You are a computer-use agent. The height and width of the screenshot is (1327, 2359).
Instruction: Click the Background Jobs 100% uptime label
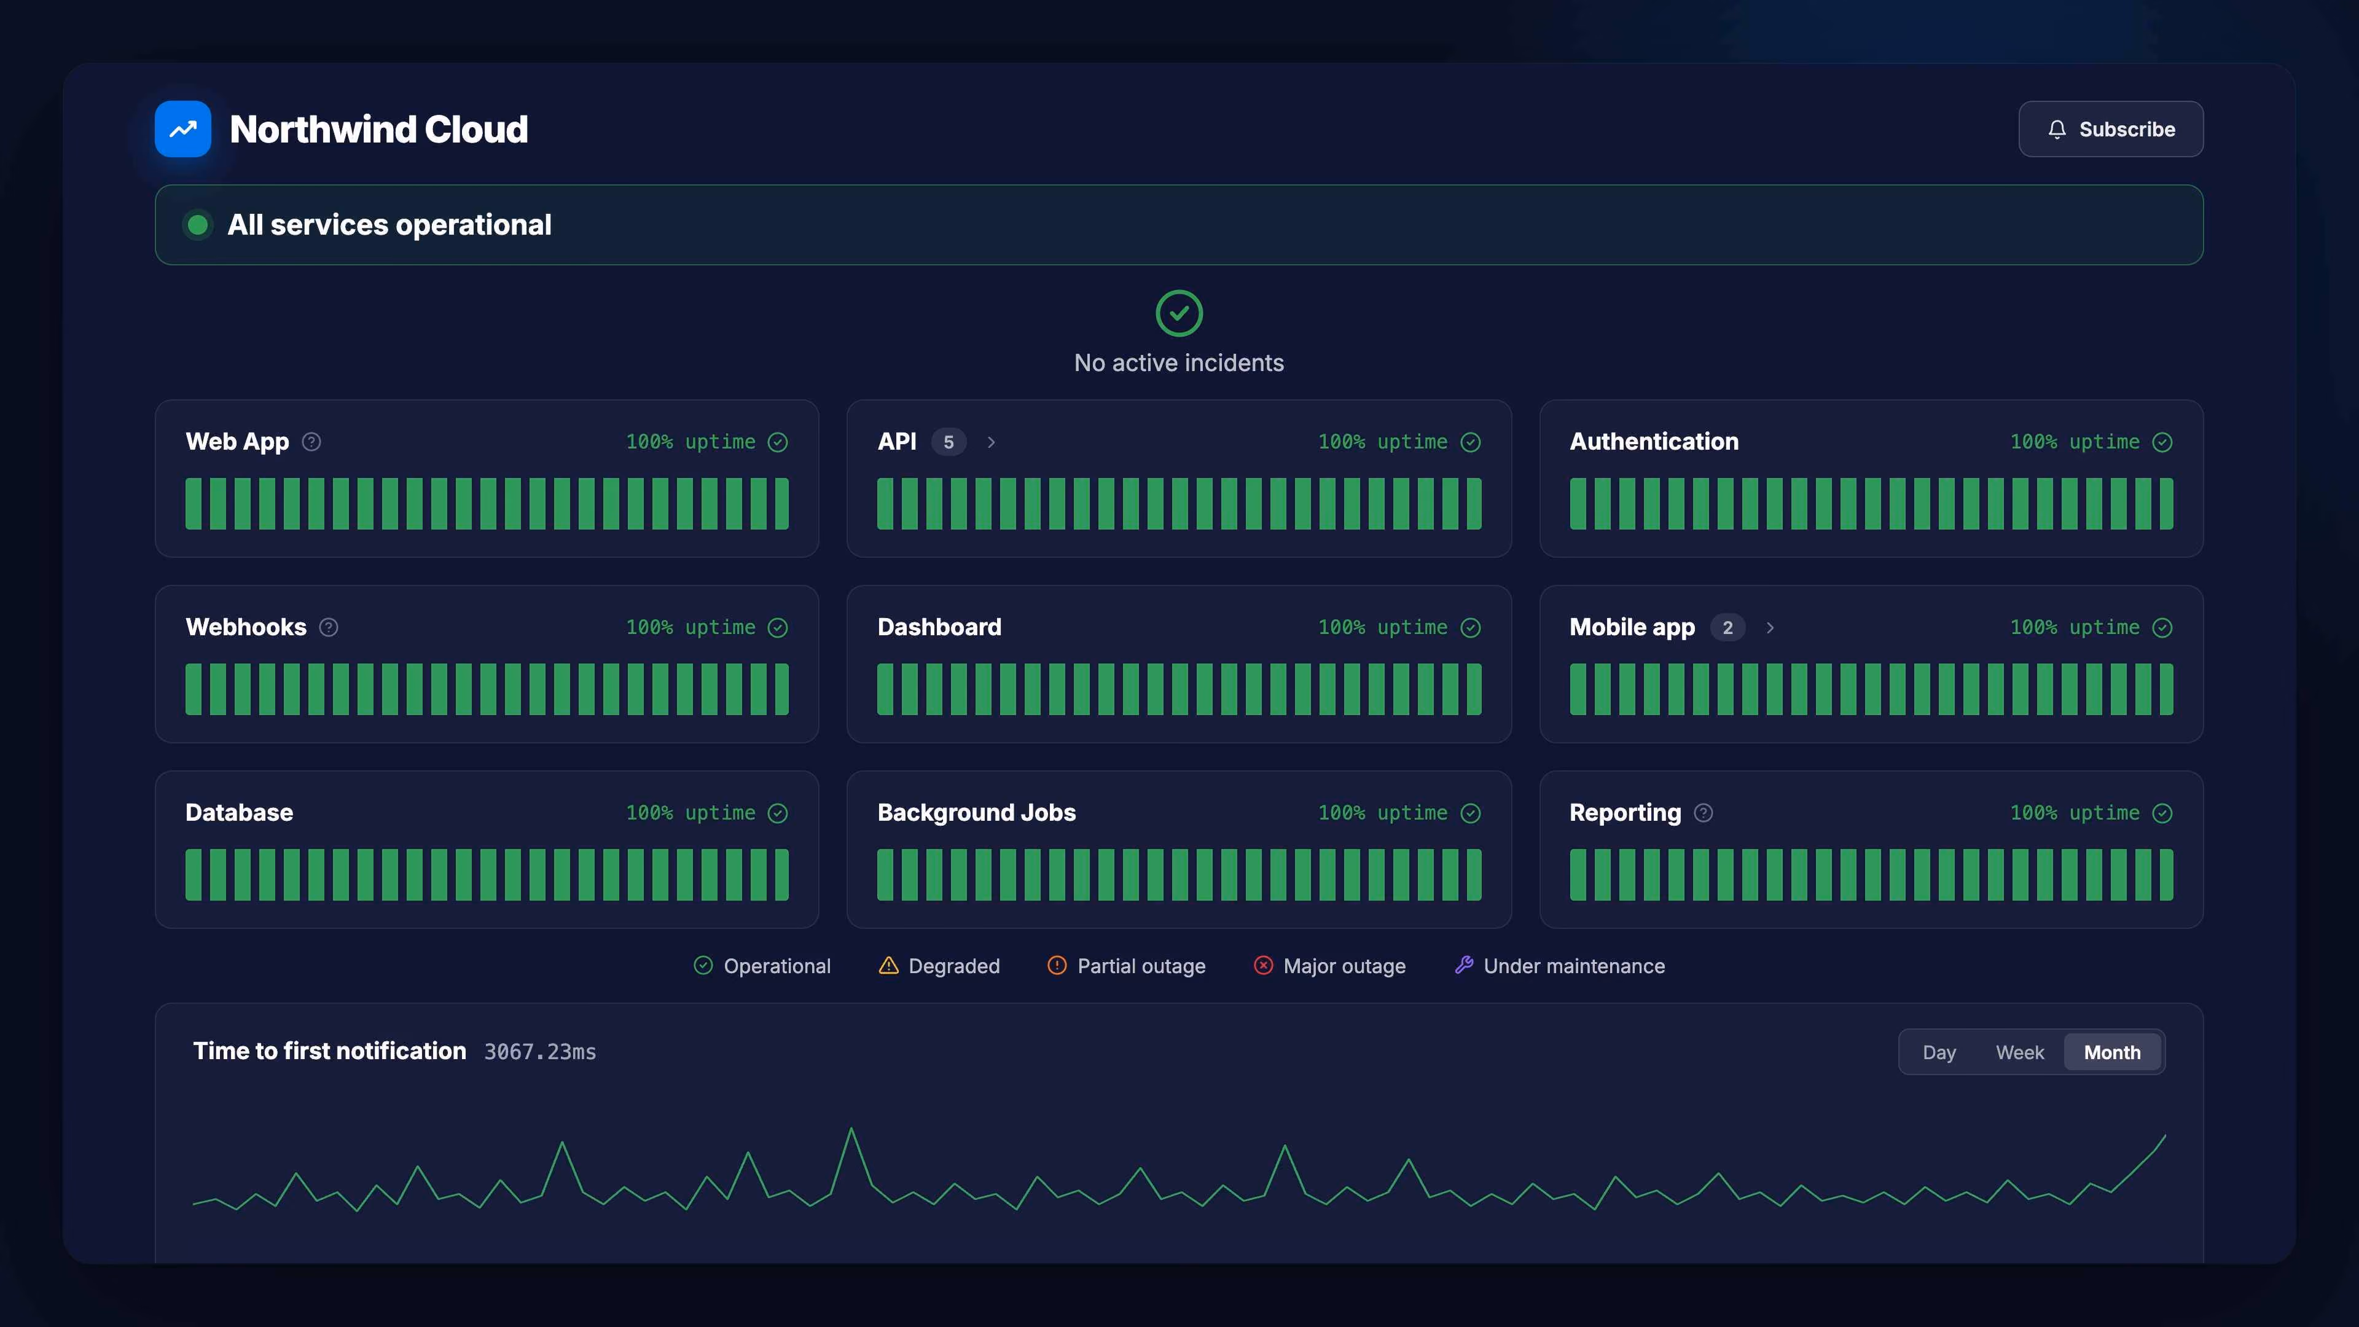(x=1383, y=813)
